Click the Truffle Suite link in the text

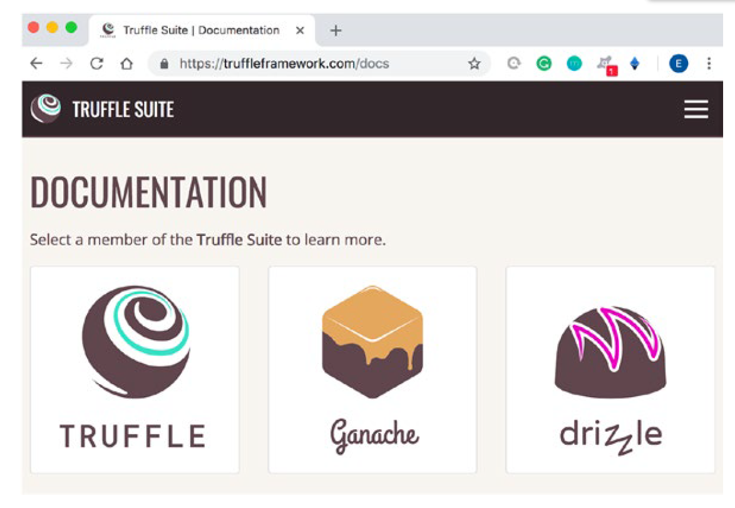pyautogui.click(x=239, y=240)
